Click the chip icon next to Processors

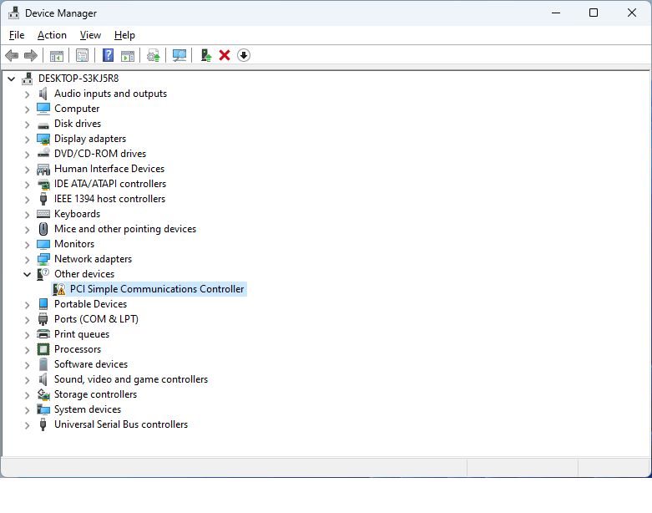point(43,349)
